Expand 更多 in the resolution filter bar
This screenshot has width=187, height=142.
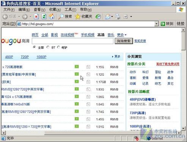click(x=116, y=56)
